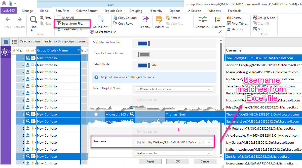Open the Feedback tab

coord(234,11)
